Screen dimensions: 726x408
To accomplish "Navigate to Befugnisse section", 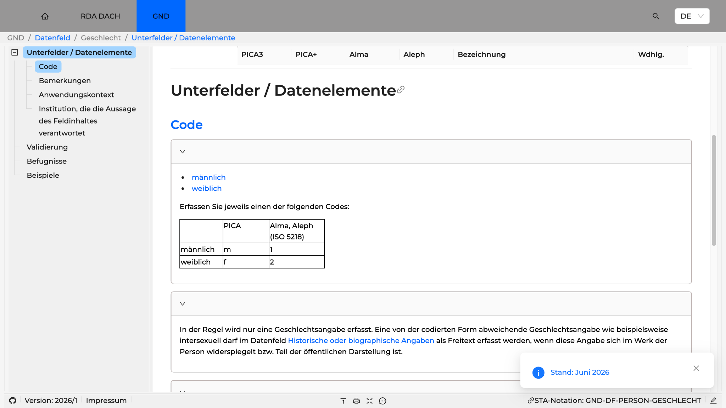I will pyautogui.click(x=46, y=161).
